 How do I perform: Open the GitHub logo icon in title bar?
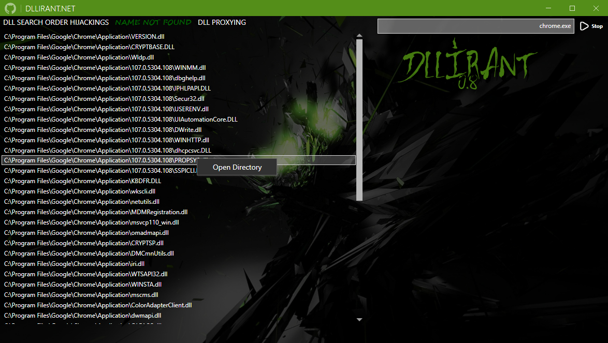click(x=10, y=8)
